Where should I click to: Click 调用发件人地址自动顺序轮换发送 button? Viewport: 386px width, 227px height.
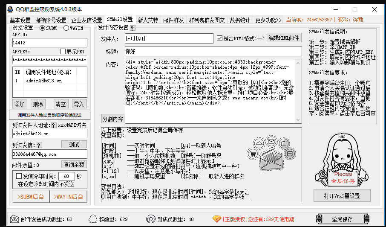pos(49,115)
